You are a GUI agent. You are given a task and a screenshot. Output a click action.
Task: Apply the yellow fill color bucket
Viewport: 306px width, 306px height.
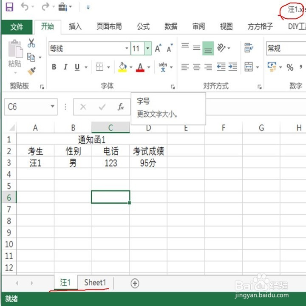pyautogui.click(x=122, y=67)
